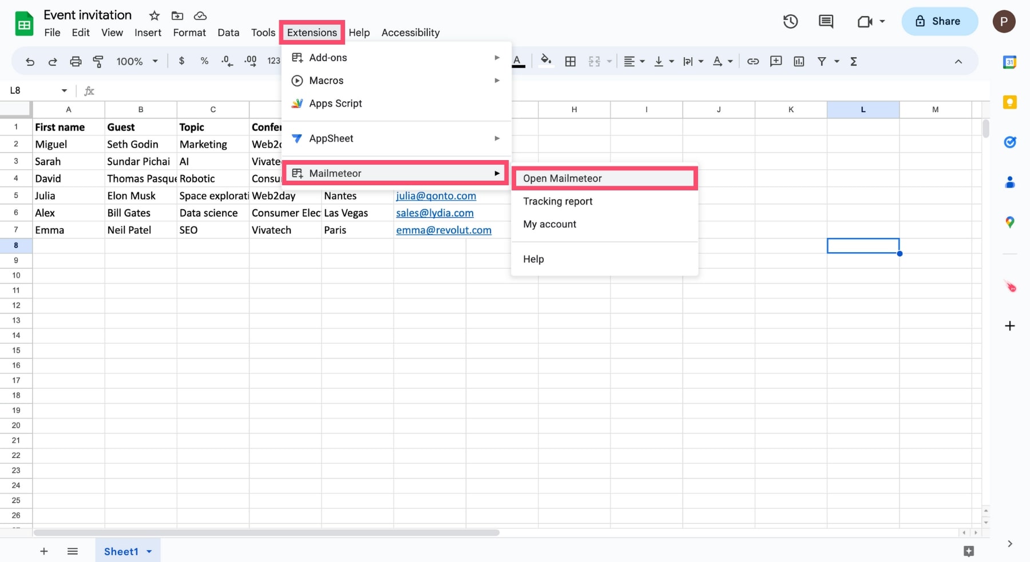This screenshot has height=562, width=1030.
Task: Check the cloud save status icon
Action: (200, 15)
